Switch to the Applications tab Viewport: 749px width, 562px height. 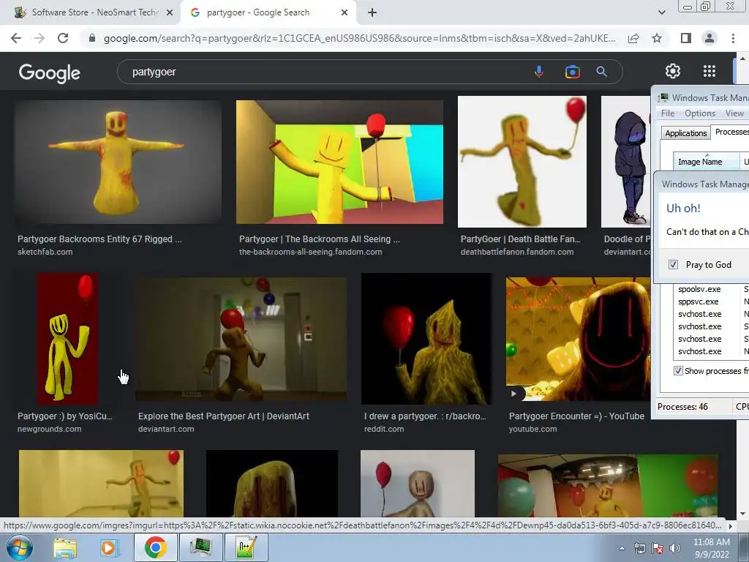point(685,133)
